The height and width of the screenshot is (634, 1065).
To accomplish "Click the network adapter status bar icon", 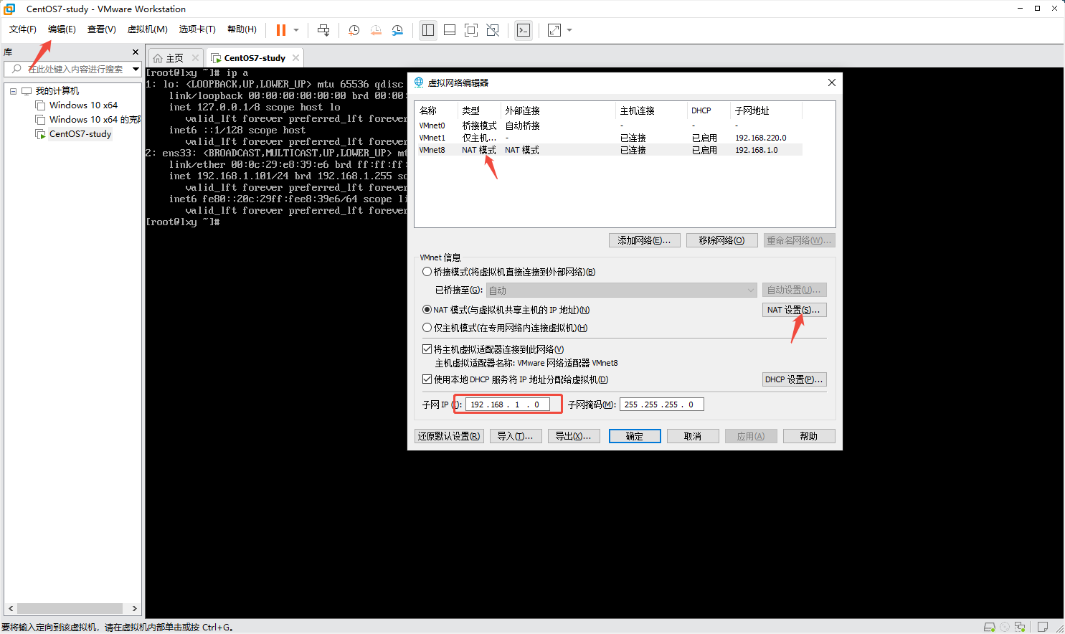I will pos(1020,627).
